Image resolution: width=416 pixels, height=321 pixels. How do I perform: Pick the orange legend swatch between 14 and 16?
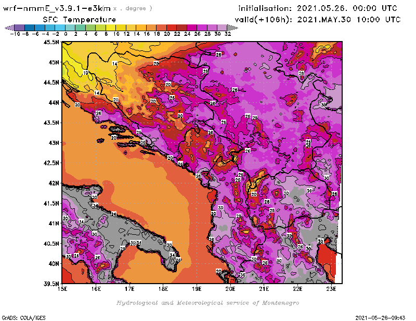pyautogui.click(x=141, y=28)
